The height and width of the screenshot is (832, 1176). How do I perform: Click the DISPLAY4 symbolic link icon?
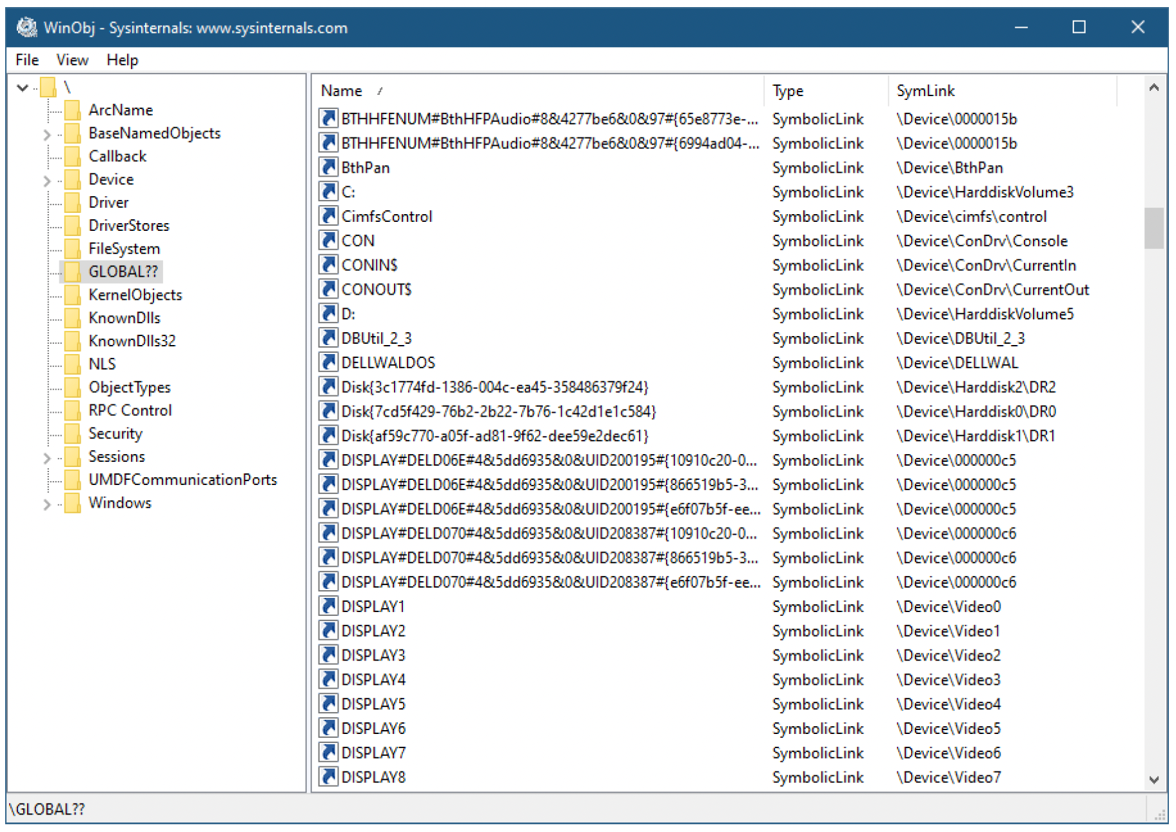point(328,680)
